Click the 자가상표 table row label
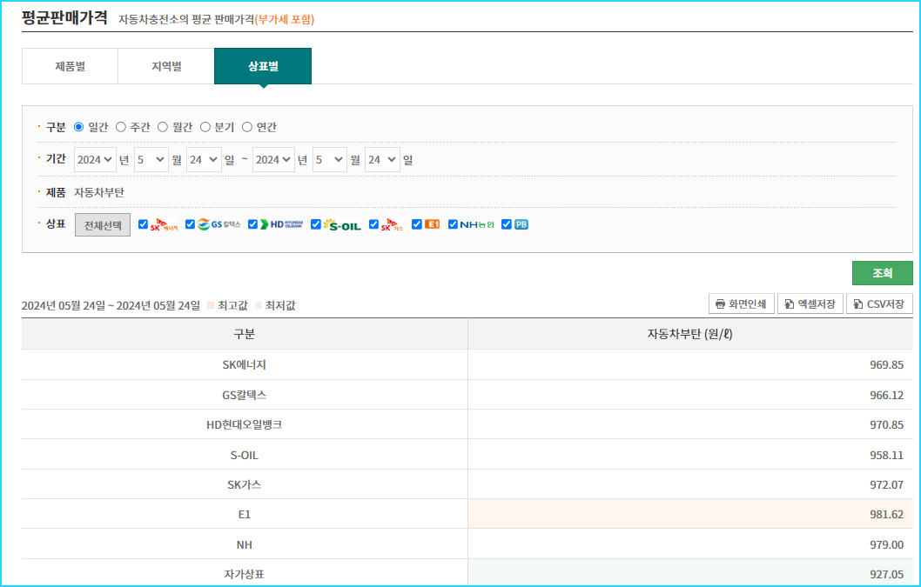Screen dimensions: 921x587 tap(245, 574)
